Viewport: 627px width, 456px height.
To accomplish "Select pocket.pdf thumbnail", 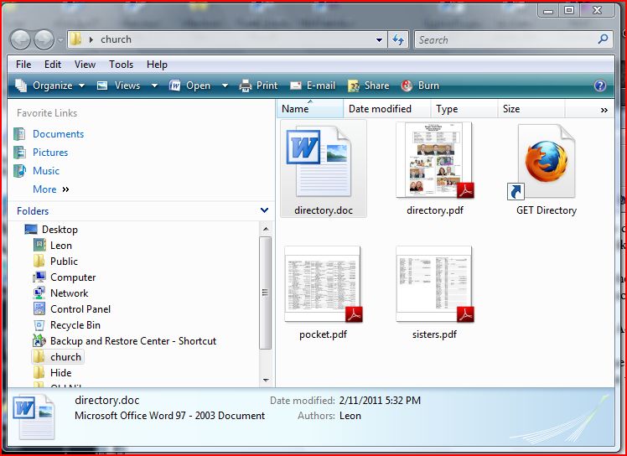I will [x=323, y=284].
